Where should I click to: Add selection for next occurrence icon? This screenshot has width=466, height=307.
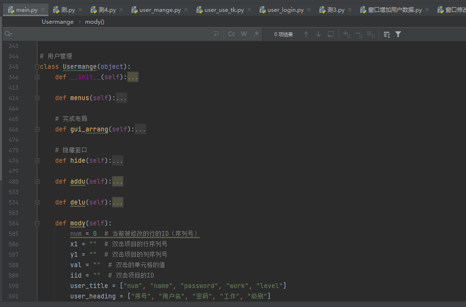pyautogui.click(x=346, y=34)
